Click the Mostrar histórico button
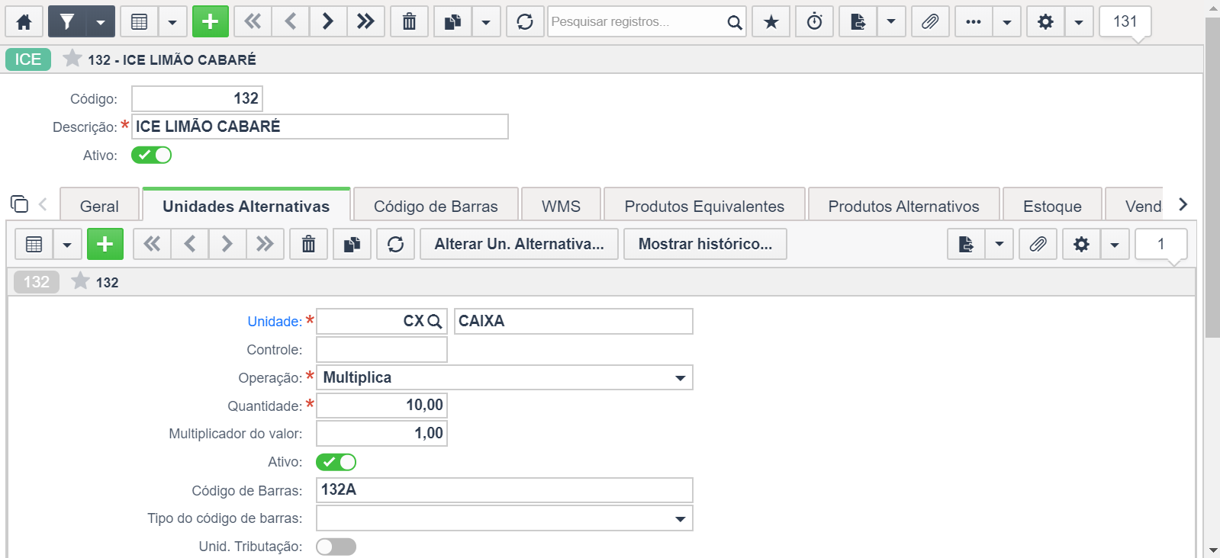 705,244
